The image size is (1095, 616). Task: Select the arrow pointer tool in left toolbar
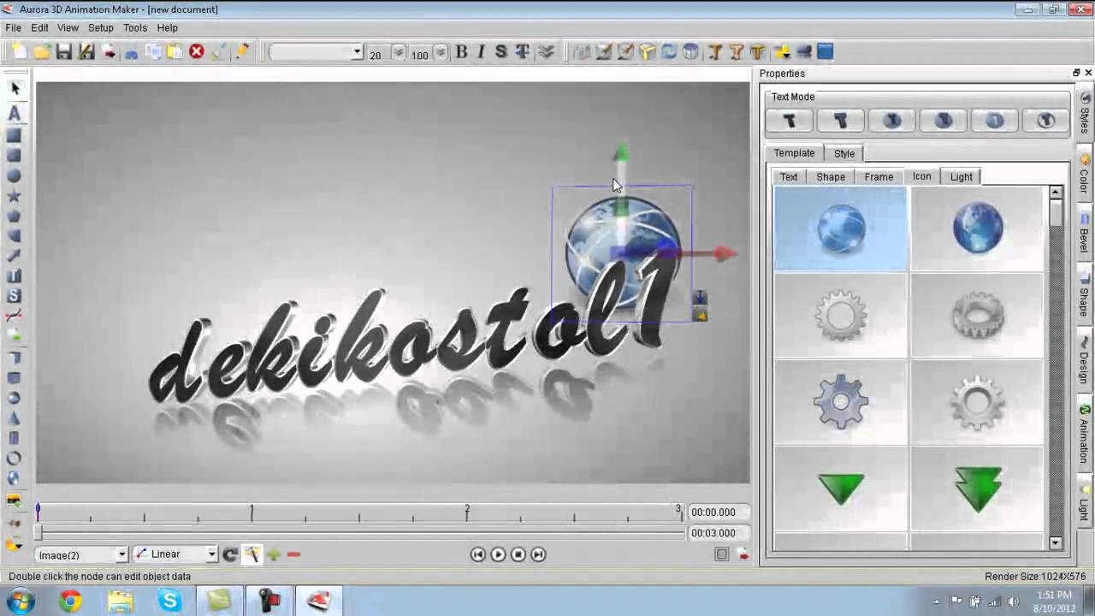point(15,88)
